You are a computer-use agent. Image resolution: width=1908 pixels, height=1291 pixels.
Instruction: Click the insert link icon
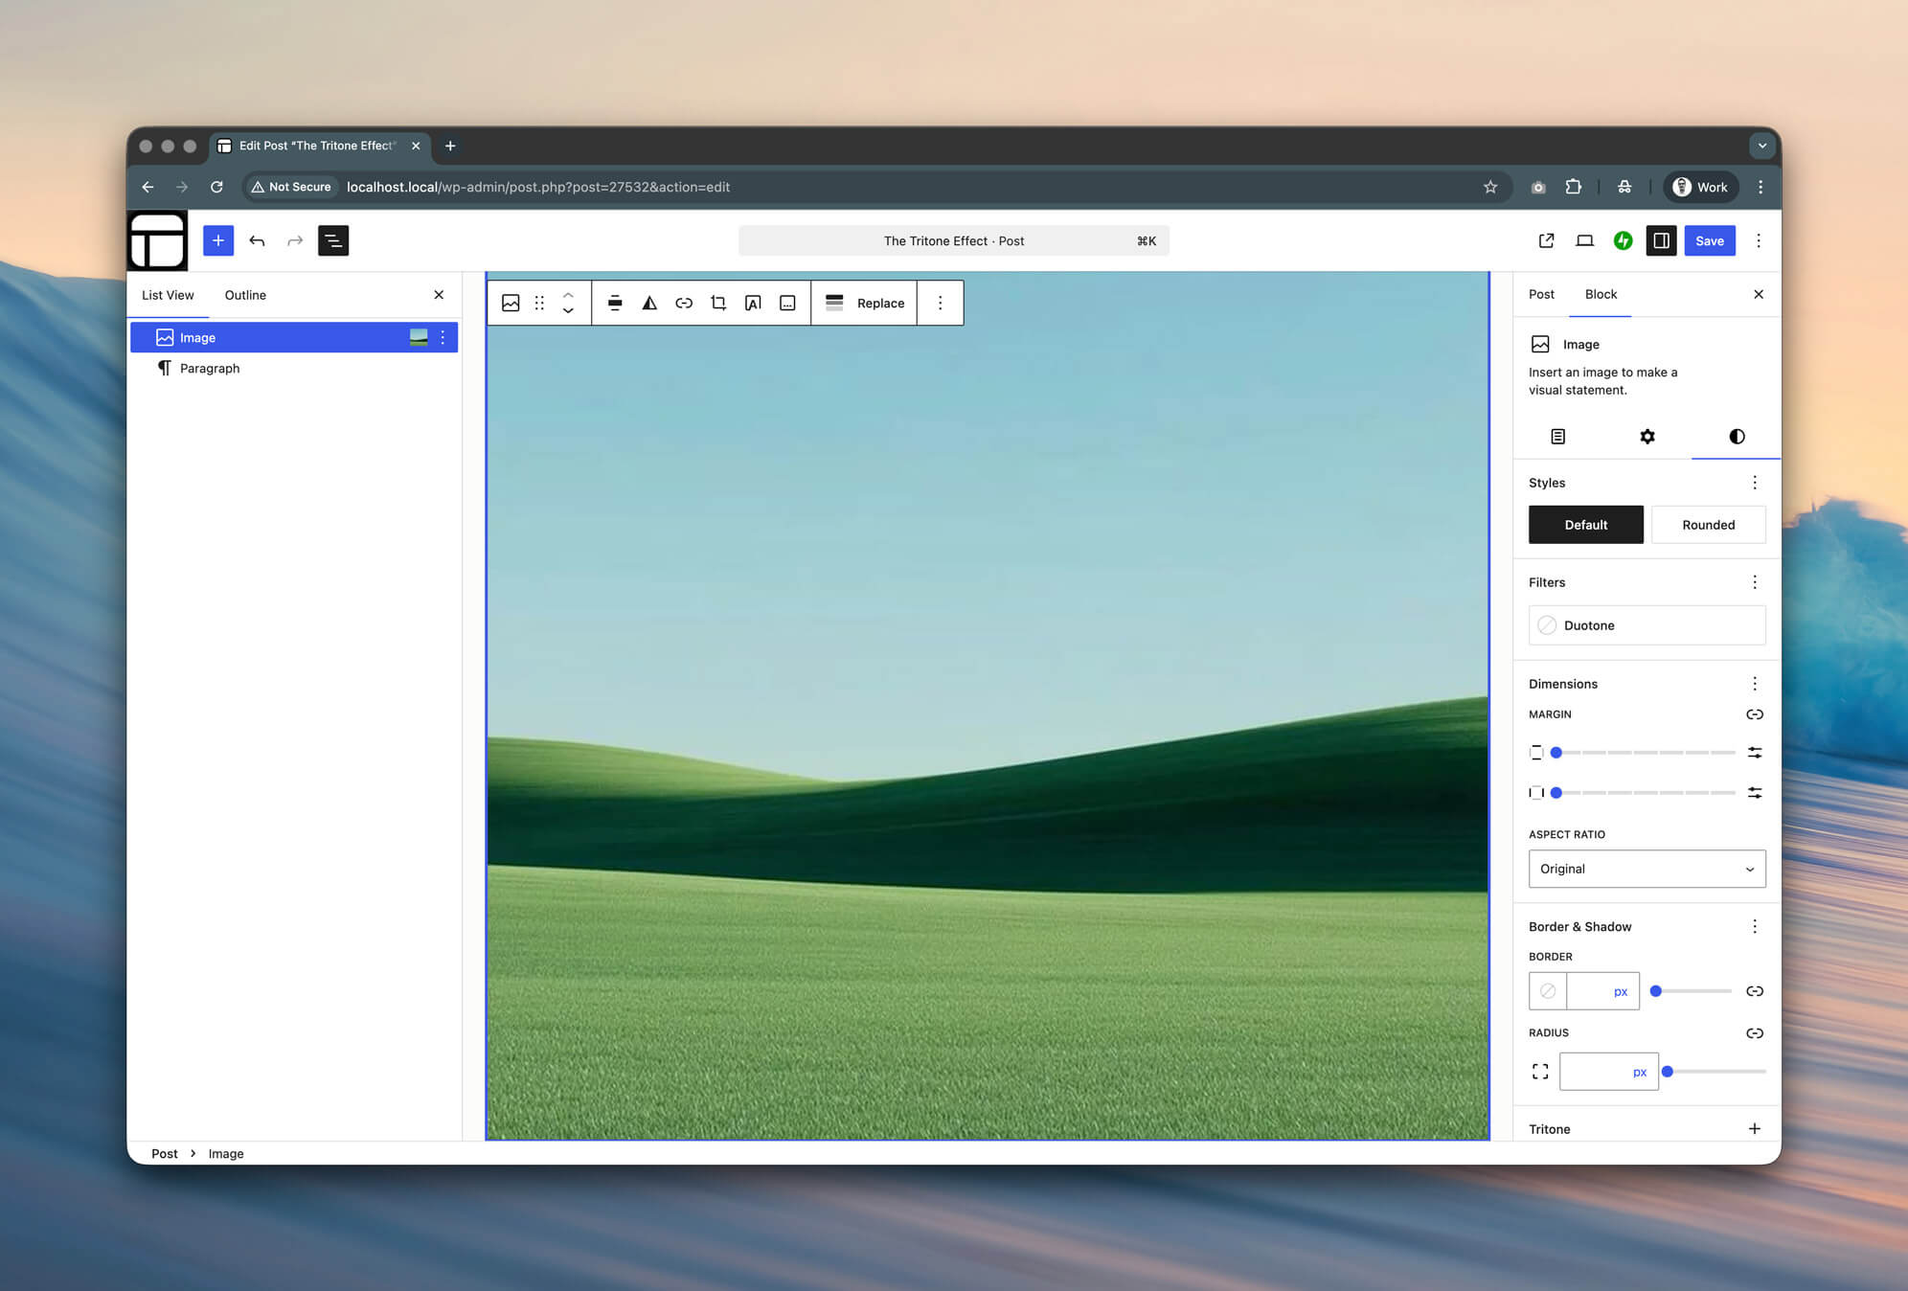coord(684,303)
